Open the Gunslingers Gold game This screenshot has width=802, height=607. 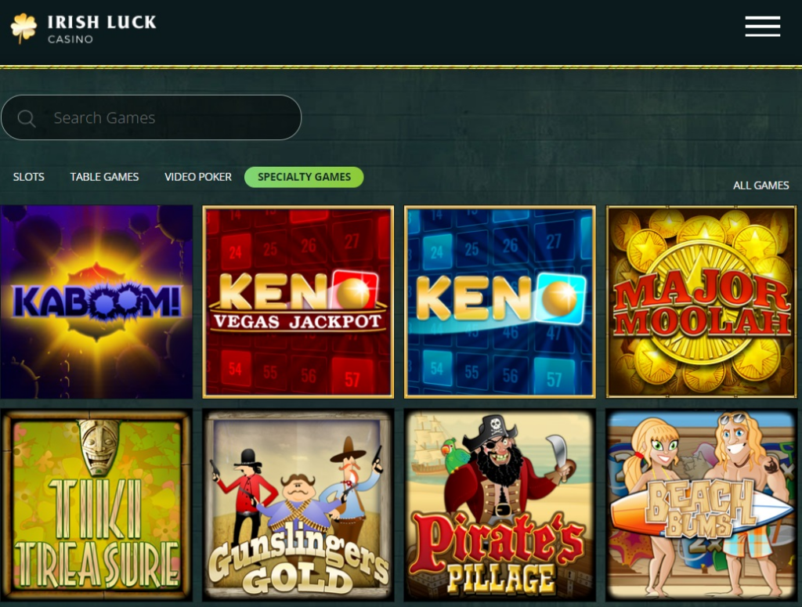(x=298, y=505)
